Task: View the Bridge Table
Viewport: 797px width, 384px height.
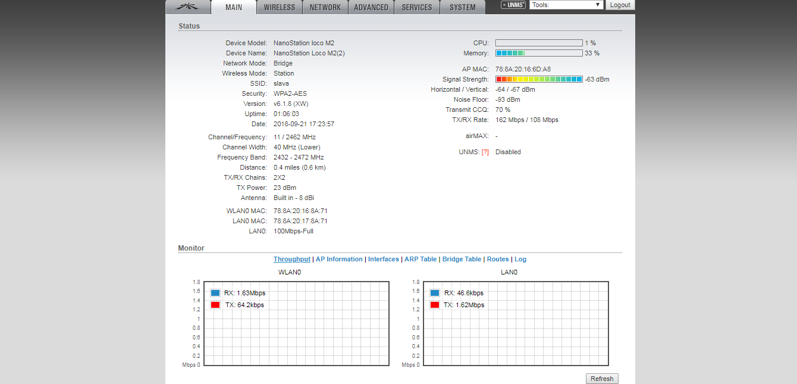Action: click(462, 259)
